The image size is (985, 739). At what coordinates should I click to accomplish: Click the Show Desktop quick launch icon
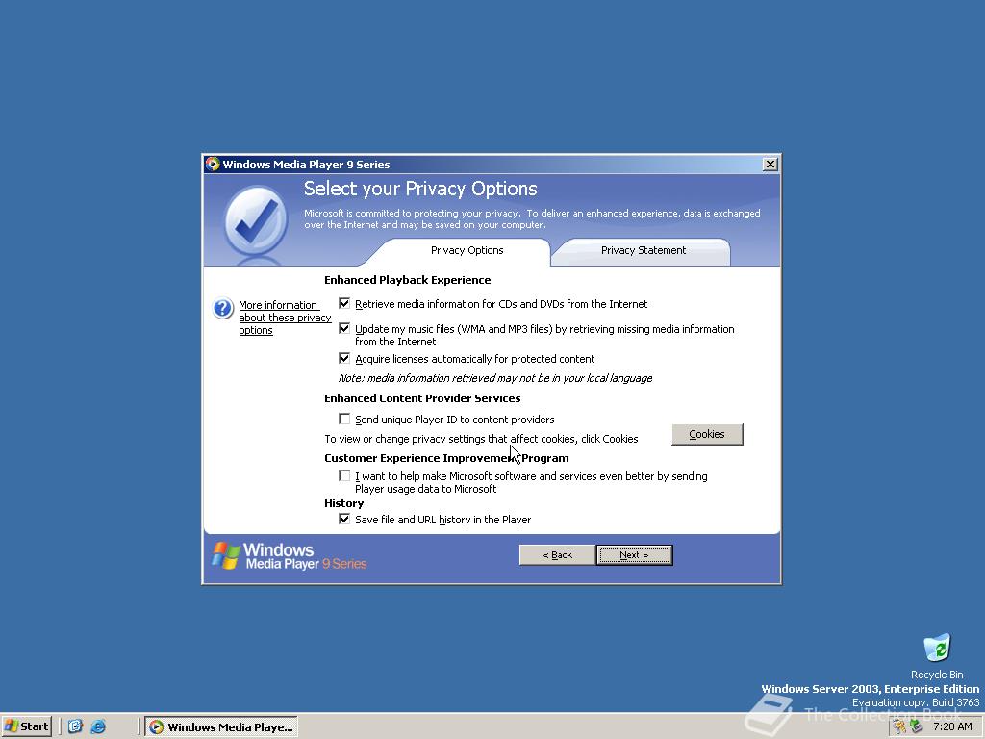(75, 726)
